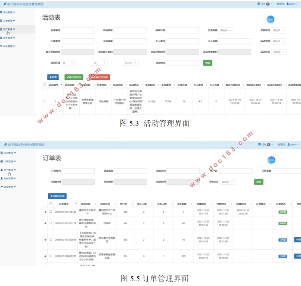Click leaf logo on 活动表 page header
The width and height of the screenshot is (301, 286).
click(x=5, y=4)
